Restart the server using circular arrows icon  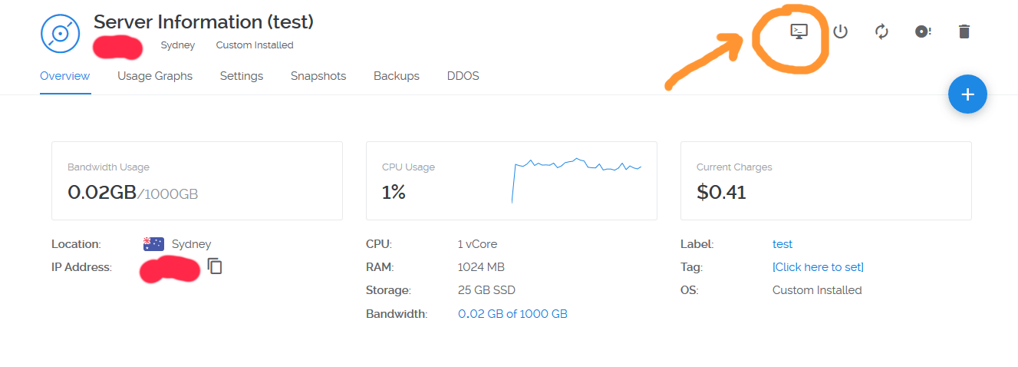(881, 31)
